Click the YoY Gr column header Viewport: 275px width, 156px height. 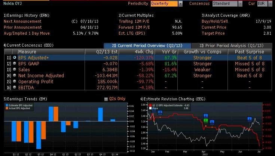(x=166, y=52)
